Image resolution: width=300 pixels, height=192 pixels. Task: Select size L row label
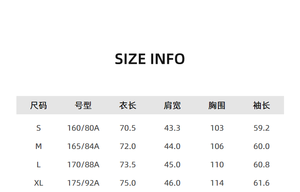click(x=38, y=165)
